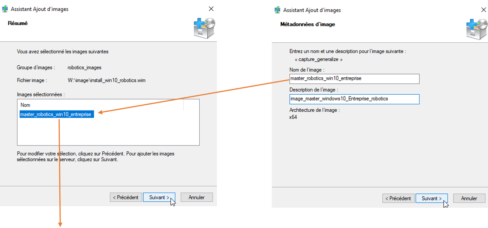Go back with Précédent in the Résumé dialog

coord(126,197)
